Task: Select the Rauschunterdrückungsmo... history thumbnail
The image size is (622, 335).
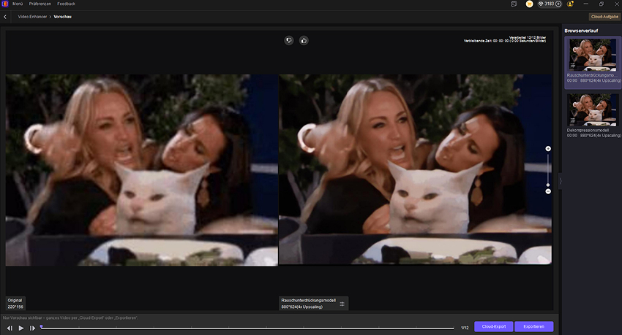Action: 593,55
